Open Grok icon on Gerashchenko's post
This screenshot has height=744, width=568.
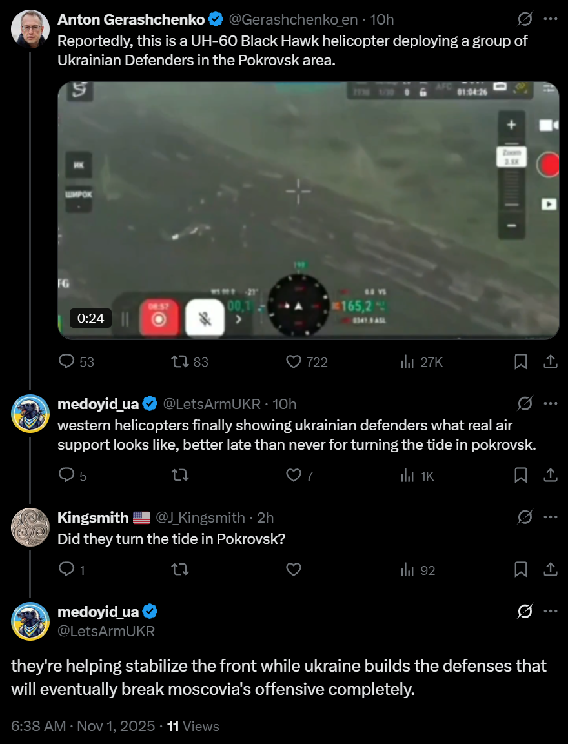tap(524, 19)
